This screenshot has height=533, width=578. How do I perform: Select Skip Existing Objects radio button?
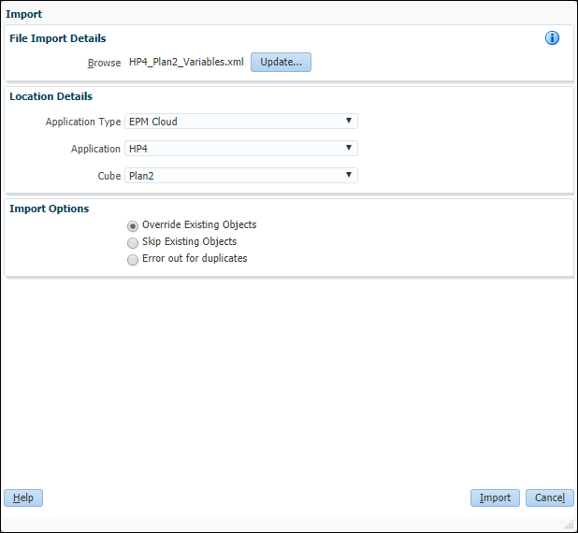click(x=133, y=243)
